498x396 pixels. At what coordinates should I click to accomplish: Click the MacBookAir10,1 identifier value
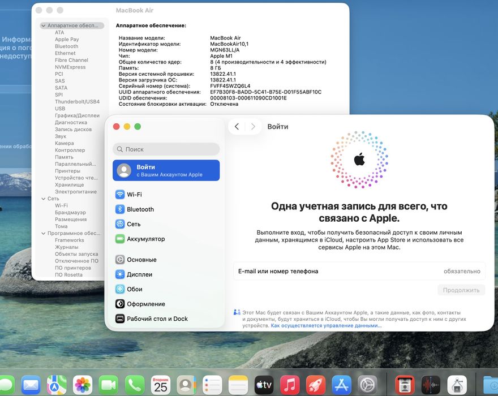229,44
